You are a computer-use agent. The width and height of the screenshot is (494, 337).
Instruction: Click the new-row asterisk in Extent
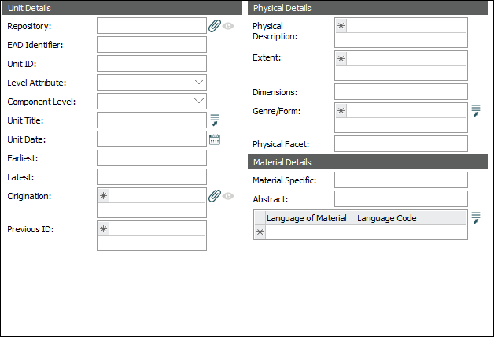(x=341, y=59)
